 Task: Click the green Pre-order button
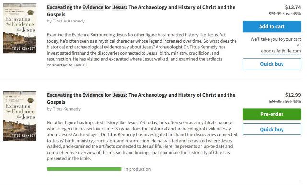pyautogui.click(x=272, y=114)
